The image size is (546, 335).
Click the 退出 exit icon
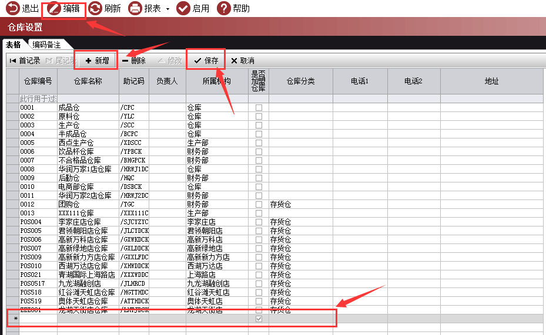coord(13,8)
